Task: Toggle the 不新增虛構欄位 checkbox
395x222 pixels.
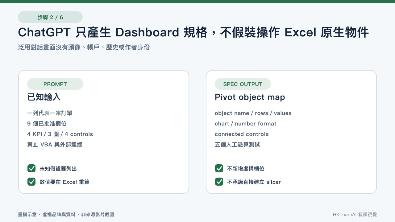Action: 219,168
